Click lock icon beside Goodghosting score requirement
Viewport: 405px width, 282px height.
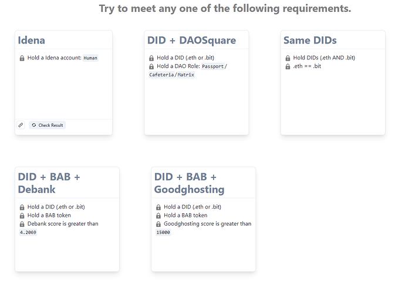[158, 224]
